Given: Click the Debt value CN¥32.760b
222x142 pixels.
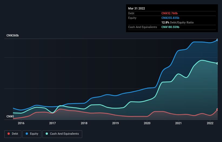Looking at the screenshot, I should (170, 13).
